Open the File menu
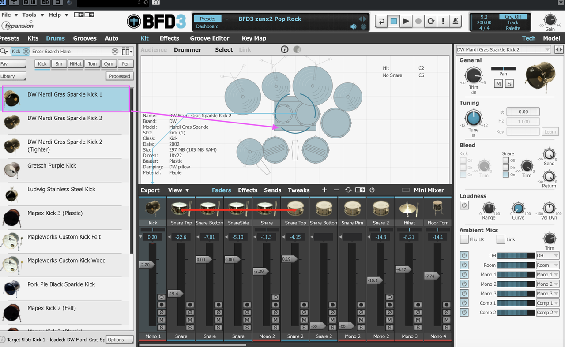The image size is (565, 347). (x=9, y=15)
